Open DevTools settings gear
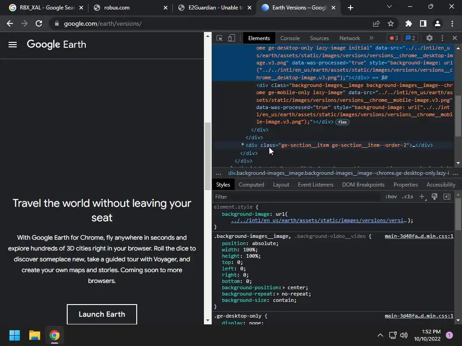The height and width of the screenshot is (346, 462). tap(430, 38)
